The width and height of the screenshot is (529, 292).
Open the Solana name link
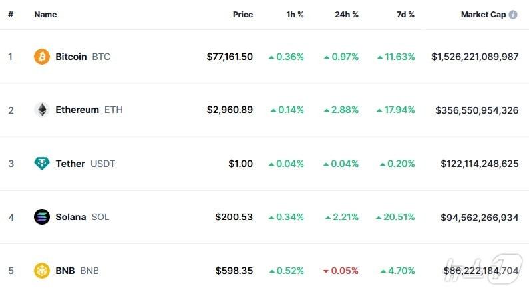pos(71,217)
